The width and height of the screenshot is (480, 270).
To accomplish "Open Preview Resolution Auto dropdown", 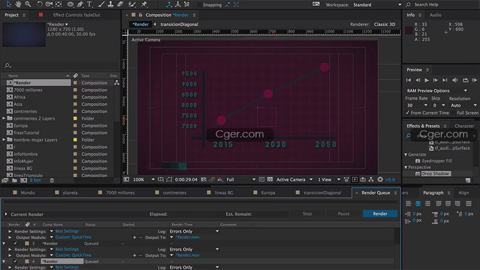I will [x=464, y=105].
